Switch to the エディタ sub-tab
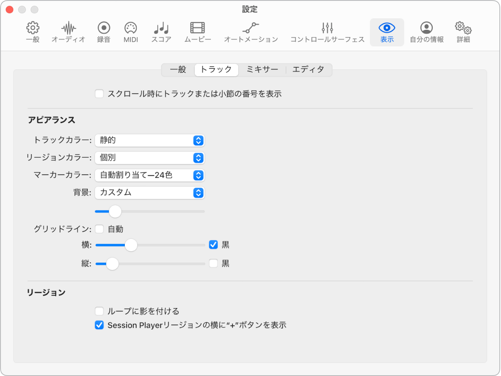501x376 pixels. (x=308, y=70)
